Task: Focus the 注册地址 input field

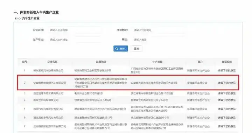Action: point(159,30)
